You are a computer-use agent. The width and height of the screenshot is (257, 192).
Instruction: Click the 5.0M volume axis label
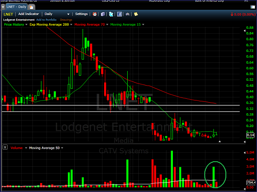[x=250, y=153]
